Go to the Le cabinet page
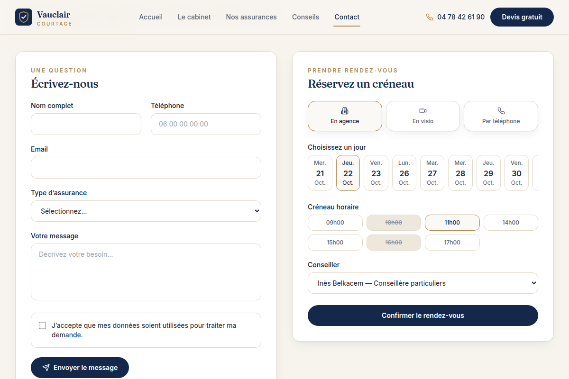 [x=194, y=17]
